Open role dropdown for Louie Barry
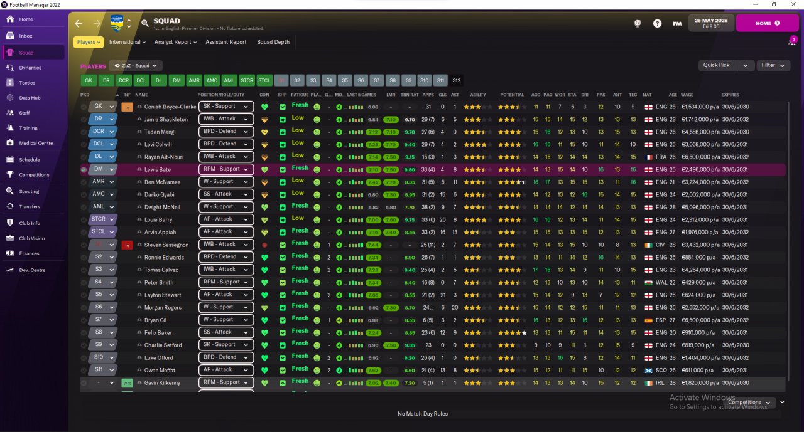The width and height of the screenshot is (804, 432). point(226,219)
